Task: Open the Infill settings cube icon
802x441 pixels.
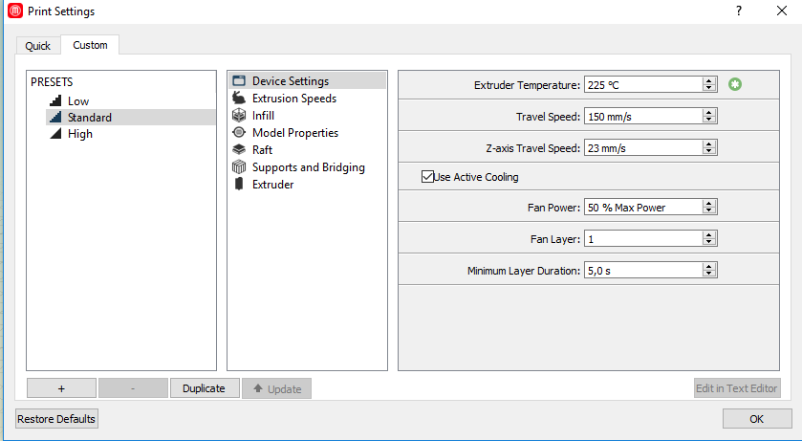Action: (240, 116)
